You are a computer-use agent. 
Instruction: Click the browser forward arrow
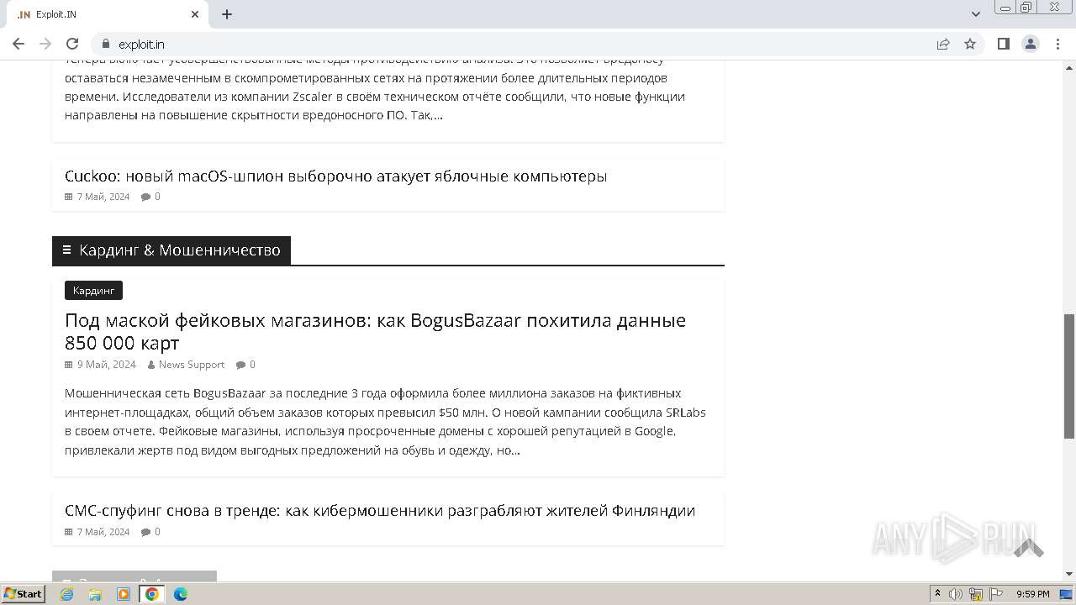click(45, 44)
